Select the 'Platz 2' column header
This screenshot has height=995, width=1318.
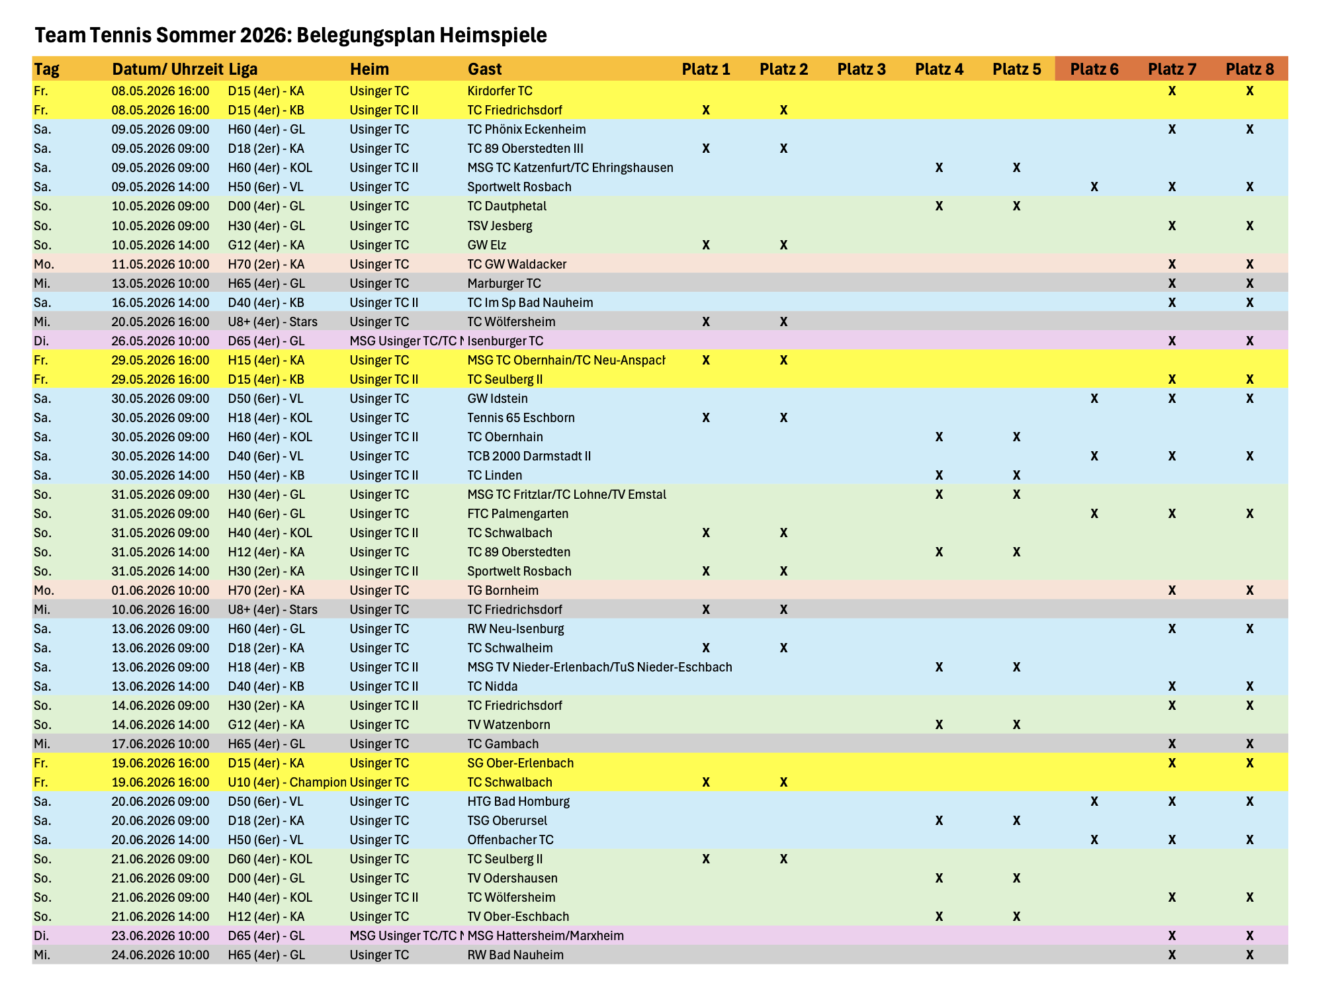[783, 69]
